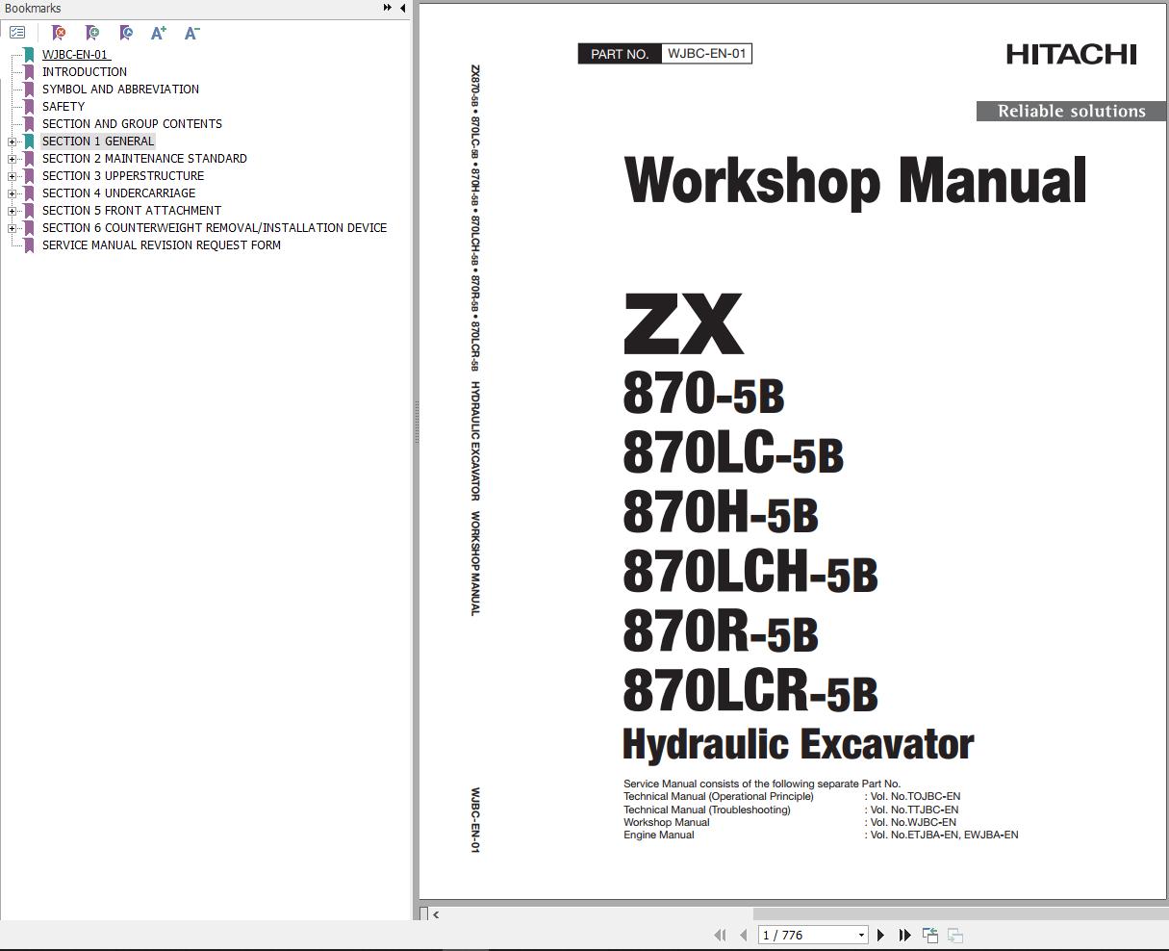Expand SECTION 3 UPPERSTRUCTURE bookmark
This screenshot has height=951, width=1169.
pos(12,176)
